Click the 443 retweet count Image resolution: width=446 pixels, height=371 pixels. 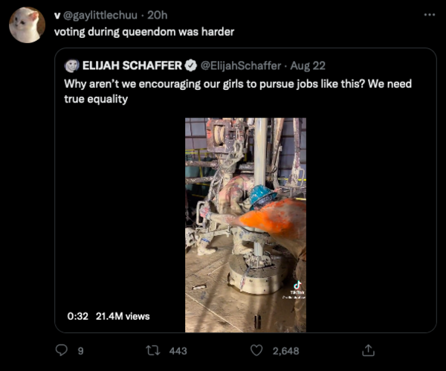click(x=178, y=350)
